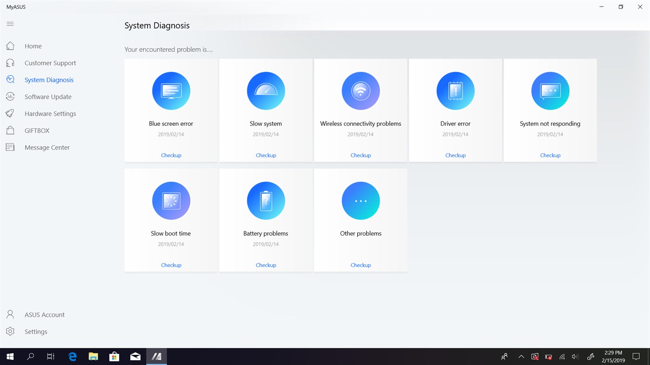Screen dimensions: 650x365
Task: Expand the system tray hidden icons
Action: [521, 357]
